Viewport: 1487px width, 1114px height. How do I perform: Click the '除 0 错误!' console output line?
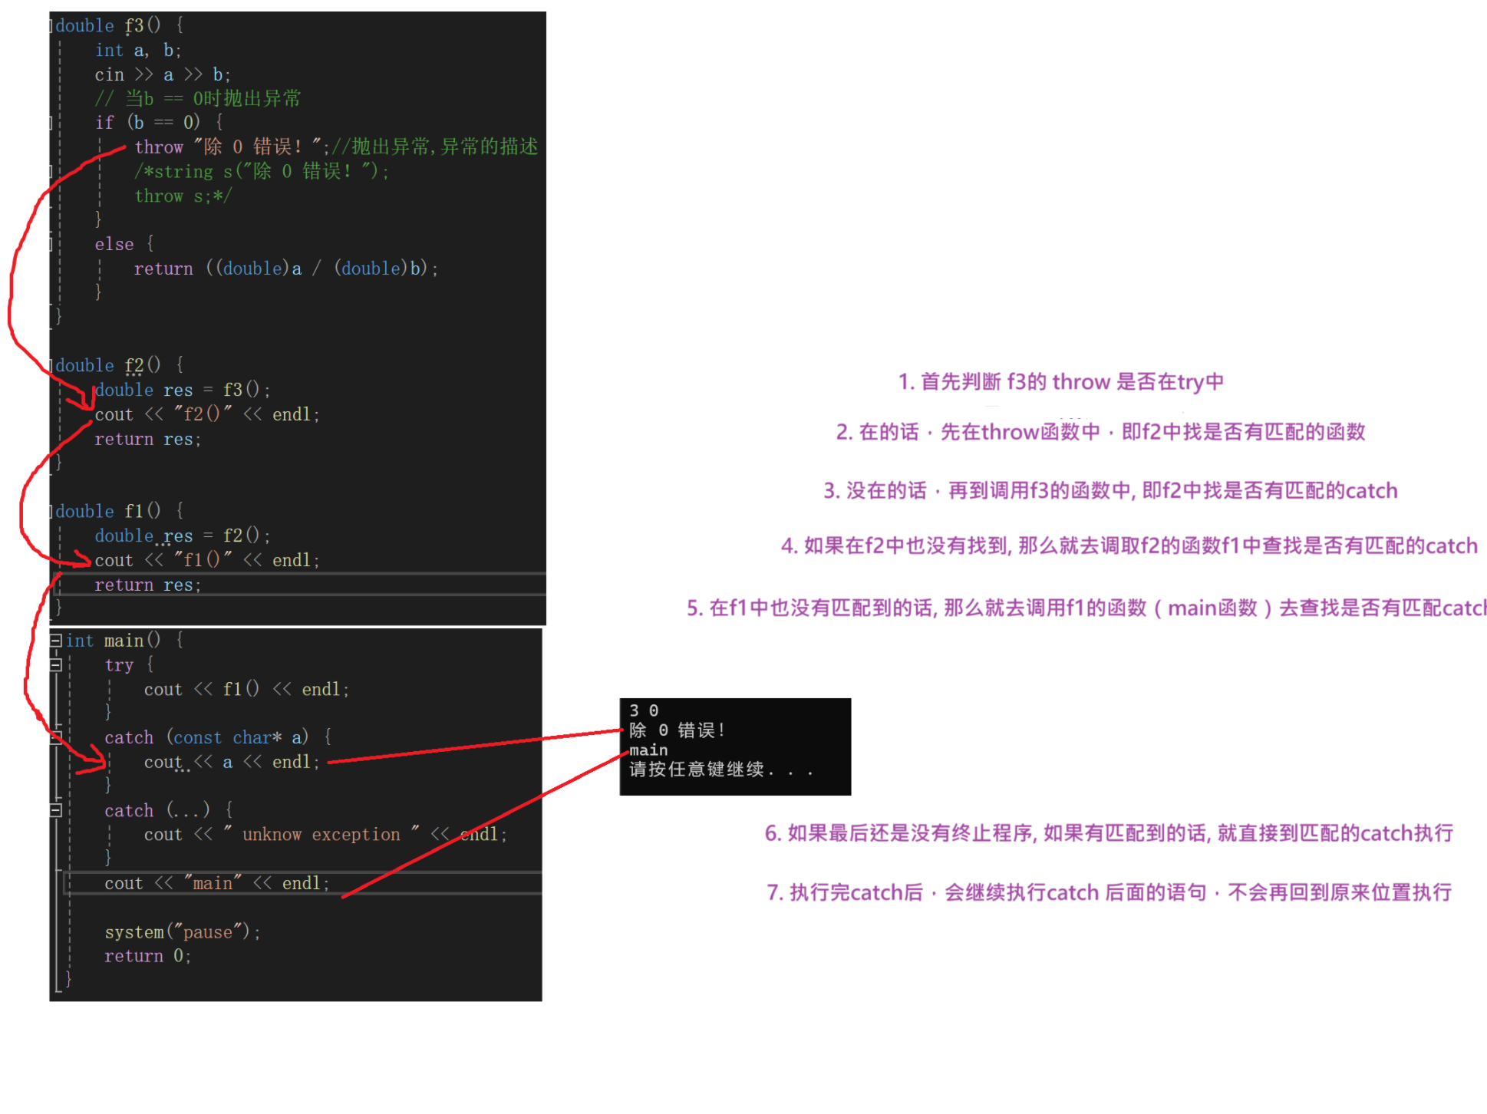pos(678,730)
